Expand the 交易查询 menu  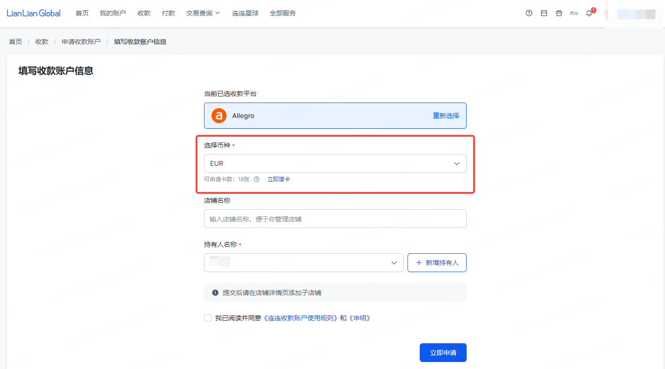pyautogui.click(x=203, y=13)
